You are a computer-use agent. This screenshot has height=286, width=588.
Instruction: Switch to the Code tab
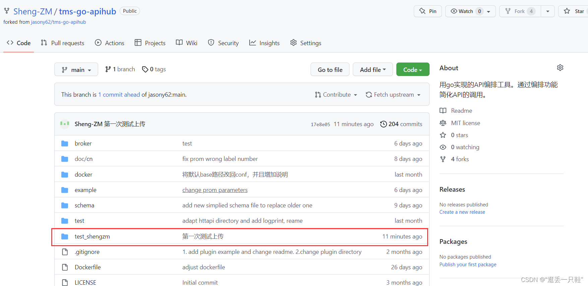coord(19,43)
